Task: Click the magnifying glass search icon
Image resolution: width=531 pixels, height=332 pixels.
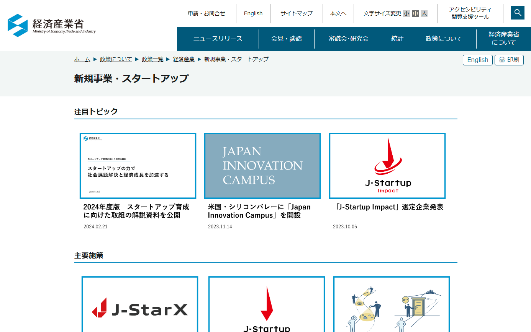Action: [x=518, y=13]
